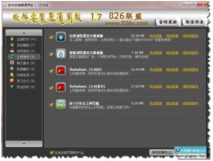
Task: Toggle the flashplayer_12.0(非IE) checkbox
Action: pyautogui.click(x=51, y=88)
